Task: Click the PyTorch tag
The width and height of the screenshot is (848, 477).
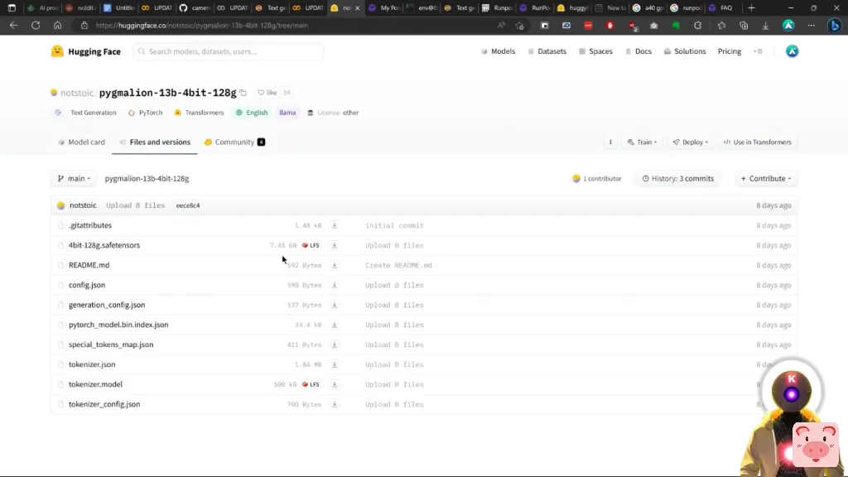Action: (x=146, y=113)
